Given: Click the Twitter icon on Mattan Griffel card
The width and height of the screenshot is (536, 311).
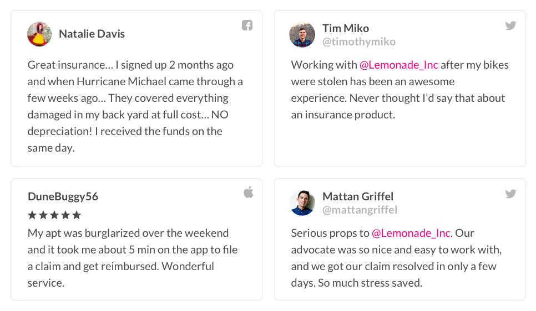Looking at the screenshot, I should click(510, 194).
